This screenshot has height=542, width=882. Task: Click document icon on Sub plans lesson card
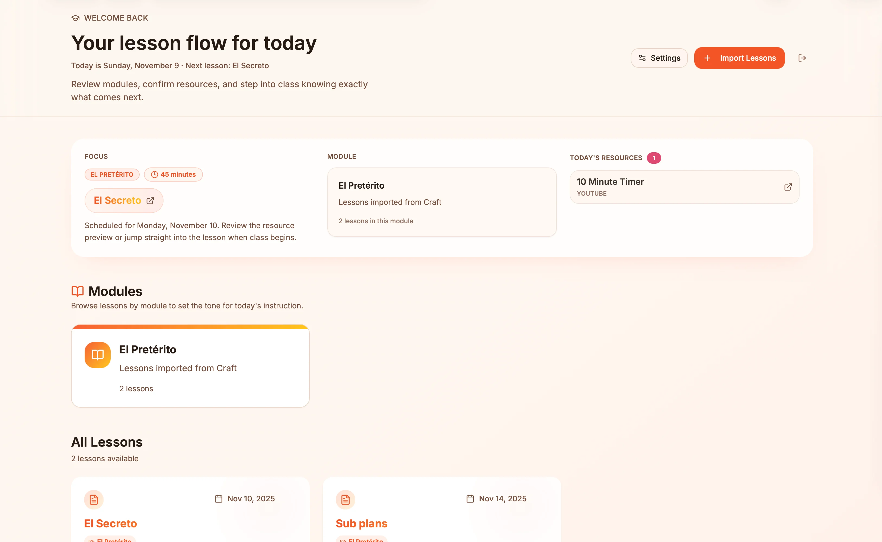[x=346, y=499]
